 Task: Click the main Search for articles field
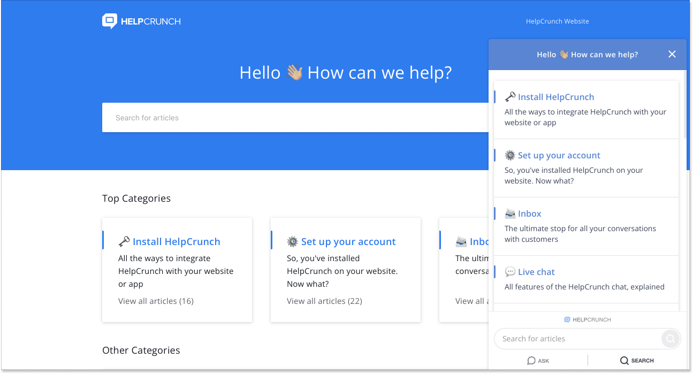pyautogui.click(x=295, y=118)
